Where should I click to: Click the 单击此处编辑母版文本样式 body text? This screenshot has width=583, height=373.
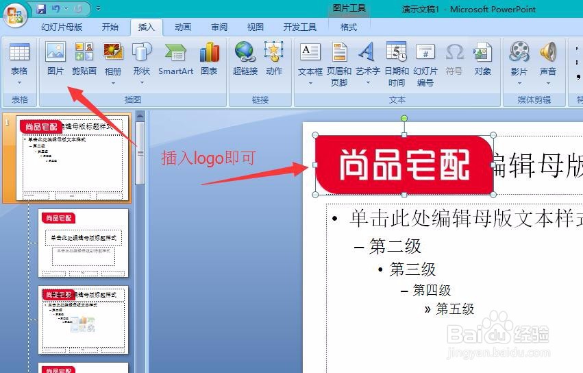click(x=466, y=218)
